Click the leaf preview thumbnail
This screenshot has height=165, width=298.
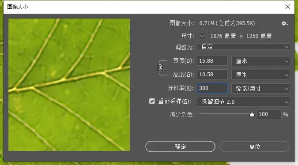point(69,85)
